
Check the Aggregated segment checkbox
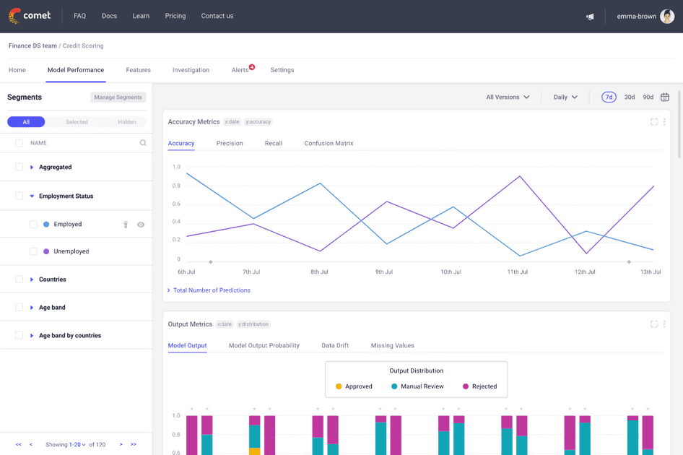point(19,167)
